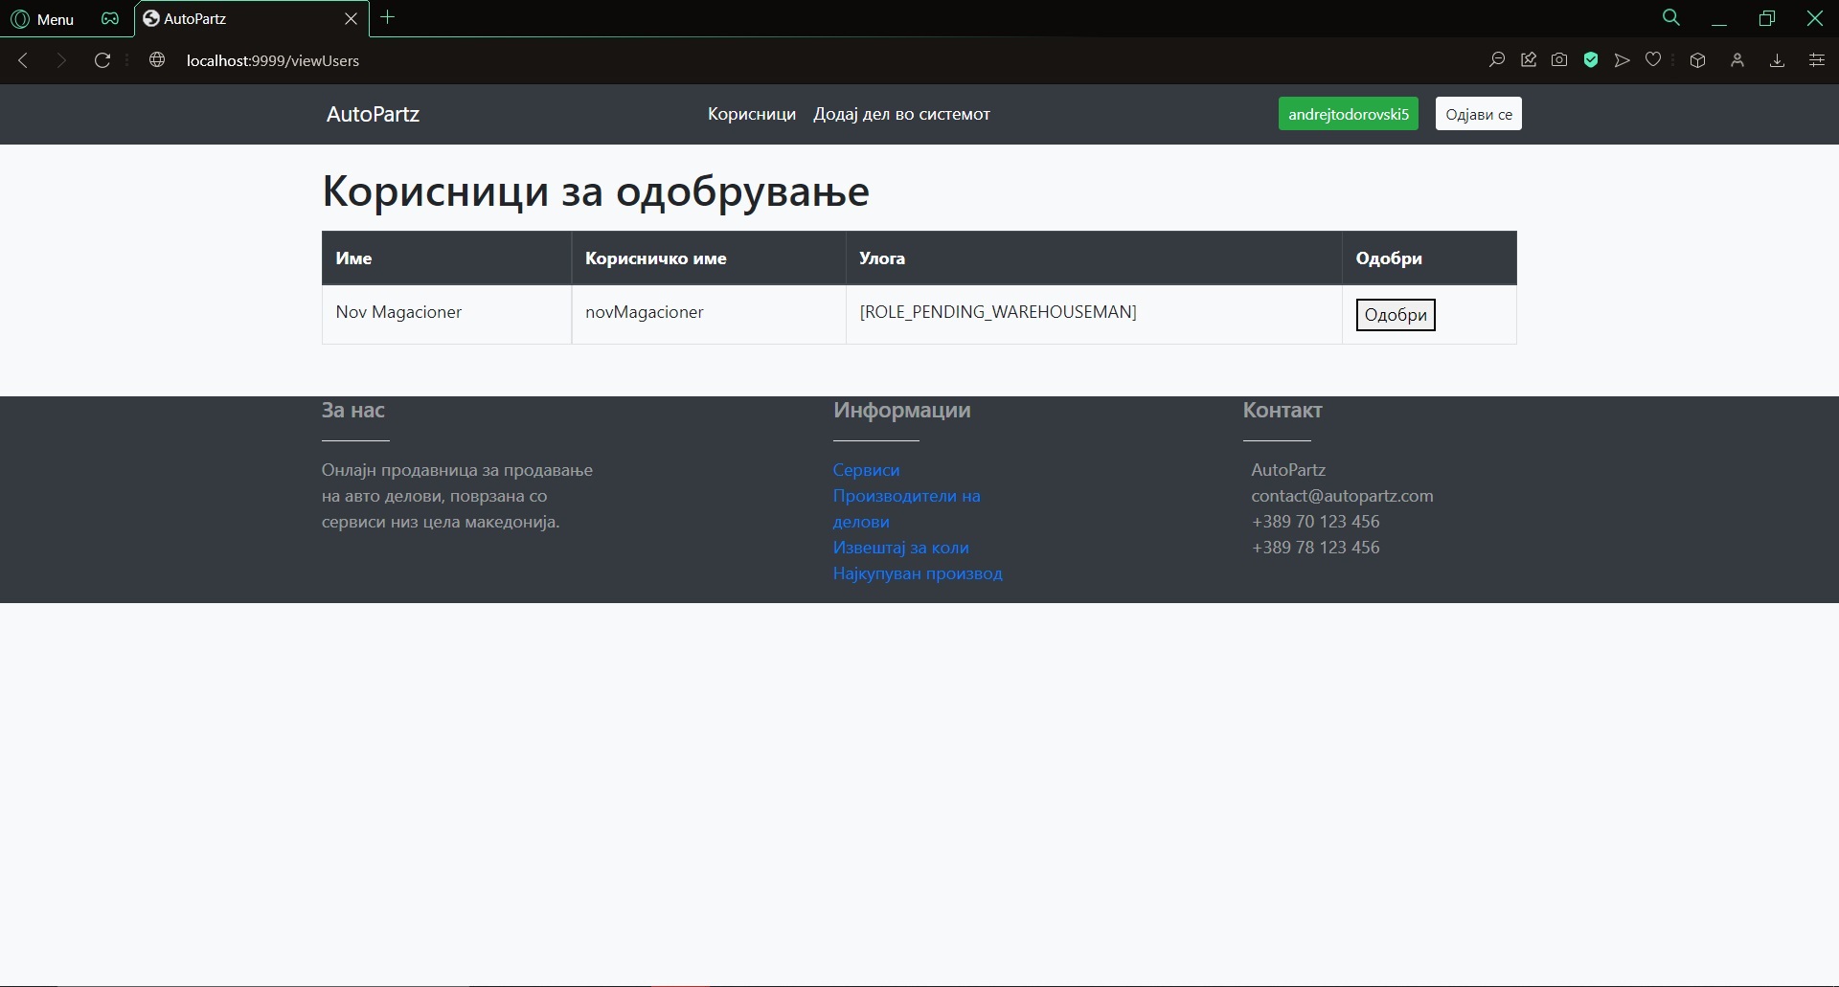This screenshot has height=987, width=1839.
Task: Open the Сервиси footer link
Action: [x=866, y=470]
